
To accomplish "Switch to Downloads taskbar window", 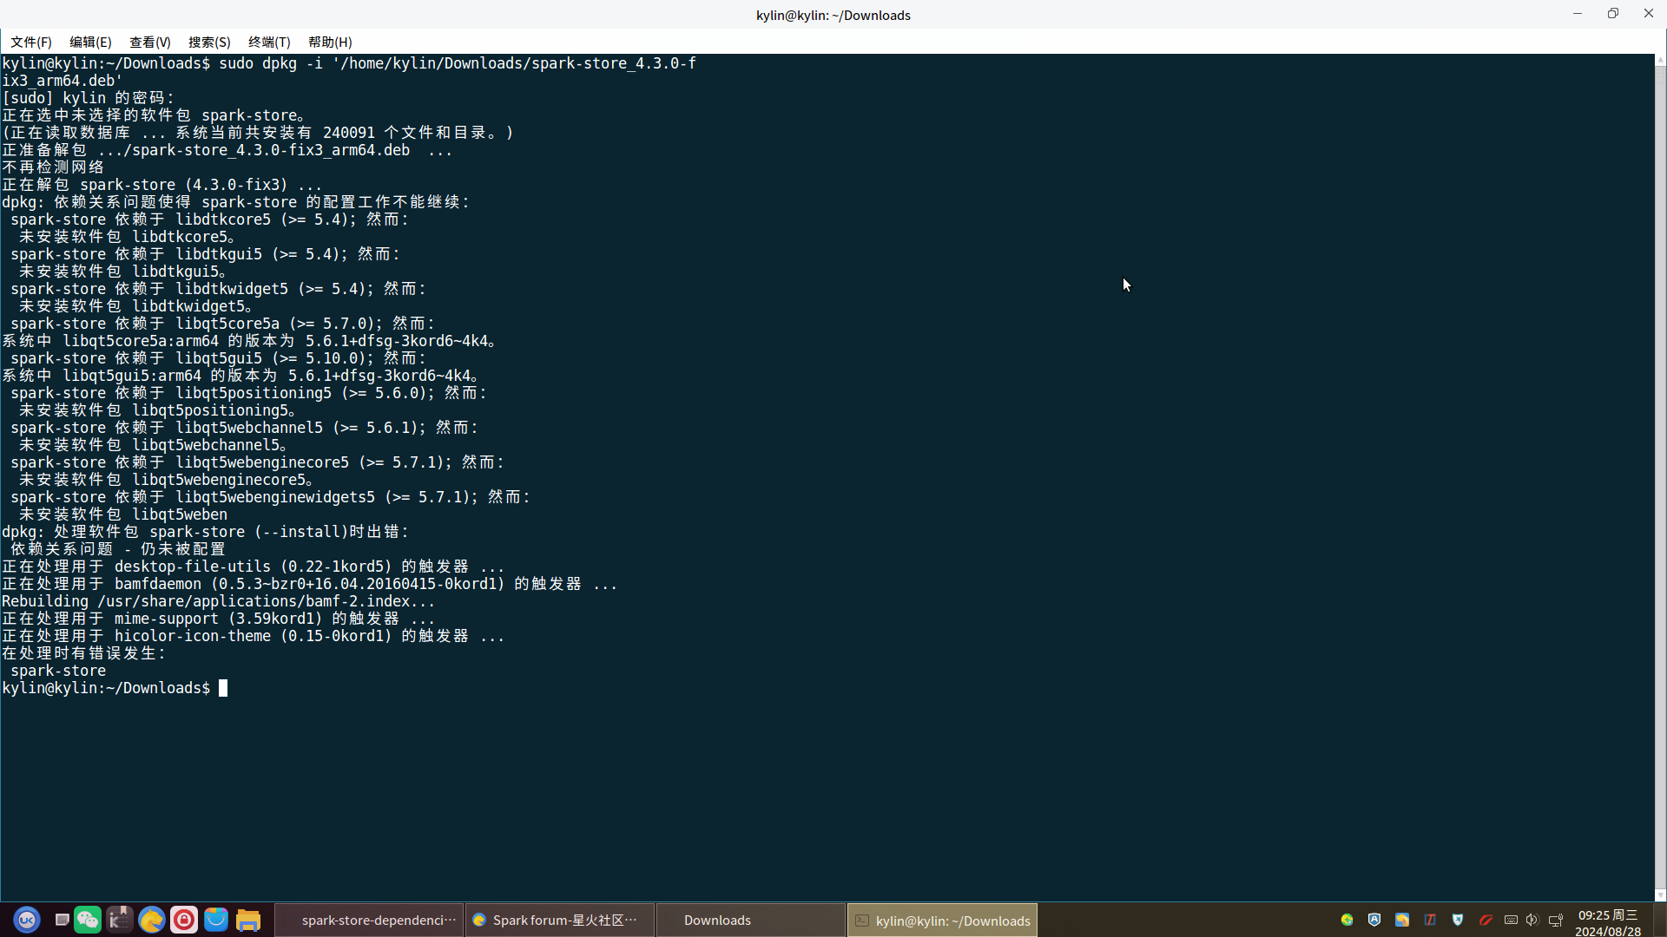I will (751, 920).
